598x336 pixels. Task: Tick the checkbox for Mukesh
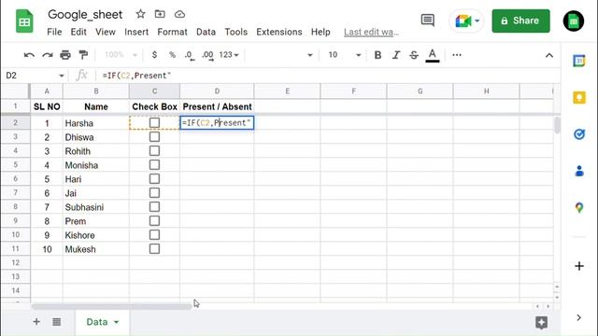154,249
